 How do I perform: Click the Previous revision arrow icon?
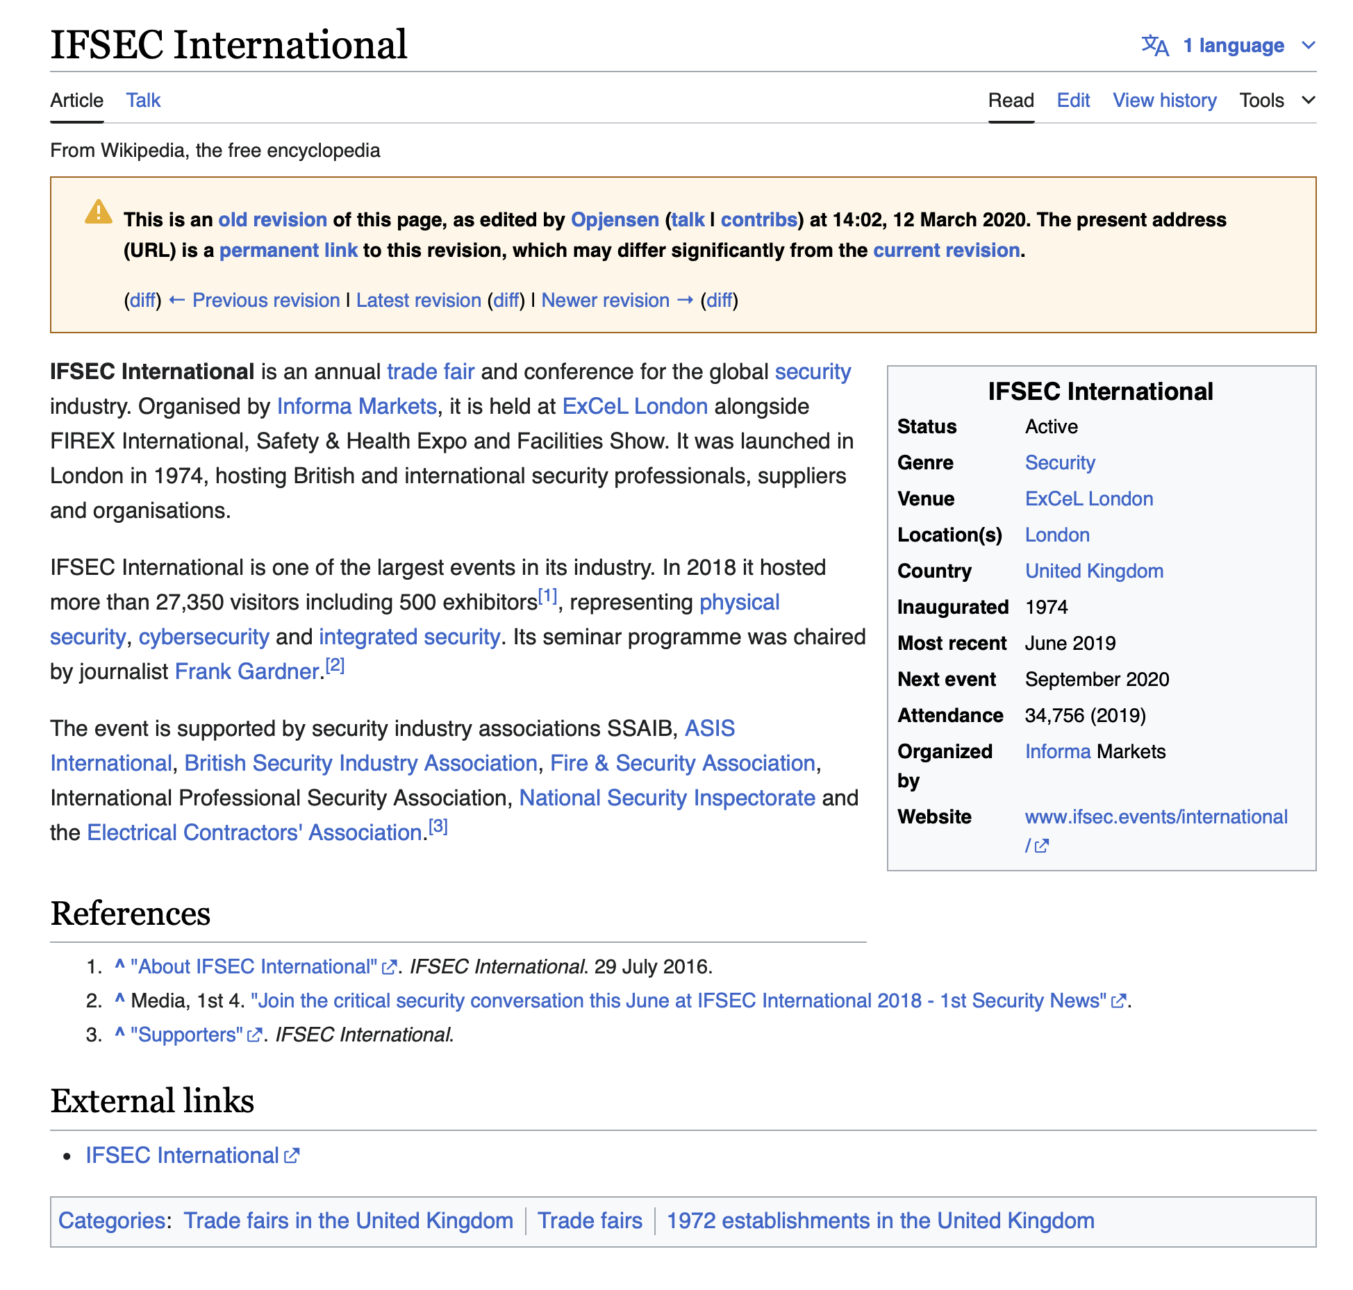[x=177, y=300]
